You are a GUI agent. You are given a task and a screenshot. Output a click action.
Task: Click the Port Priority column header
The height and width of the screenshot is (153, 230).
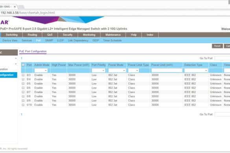[x=99, y=65]
